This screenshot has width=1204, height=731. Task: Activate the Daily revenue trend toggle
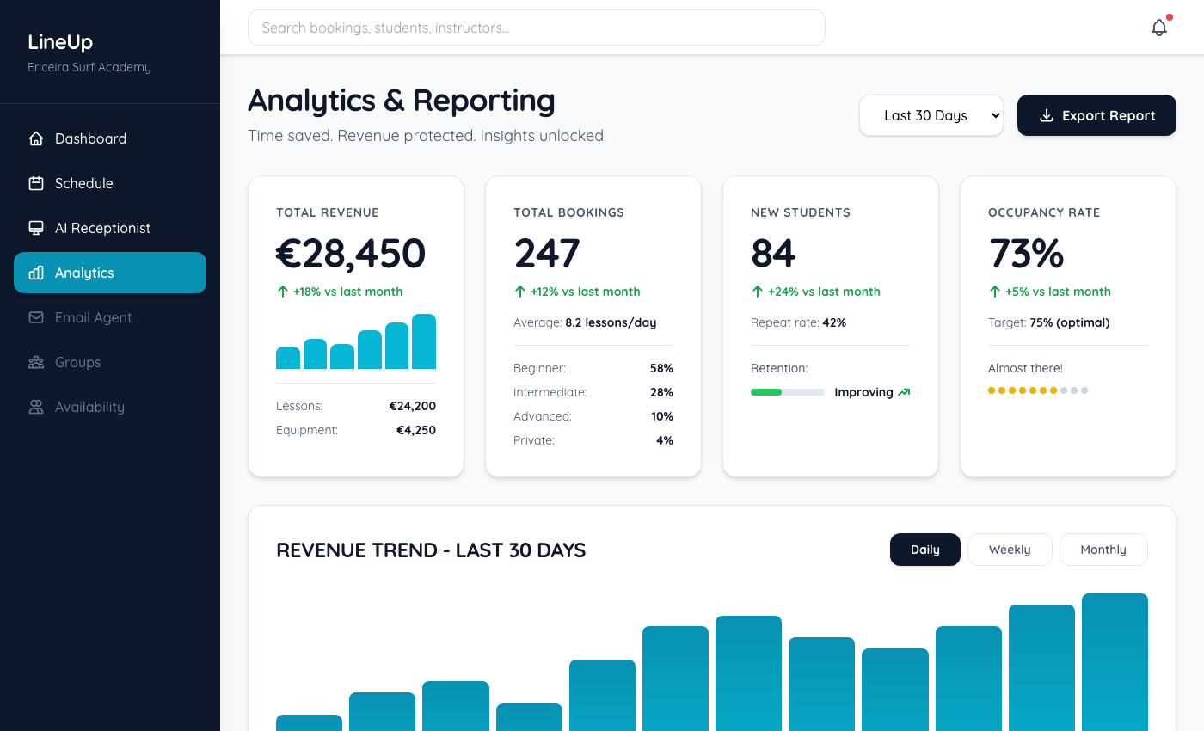pos(924,549)
